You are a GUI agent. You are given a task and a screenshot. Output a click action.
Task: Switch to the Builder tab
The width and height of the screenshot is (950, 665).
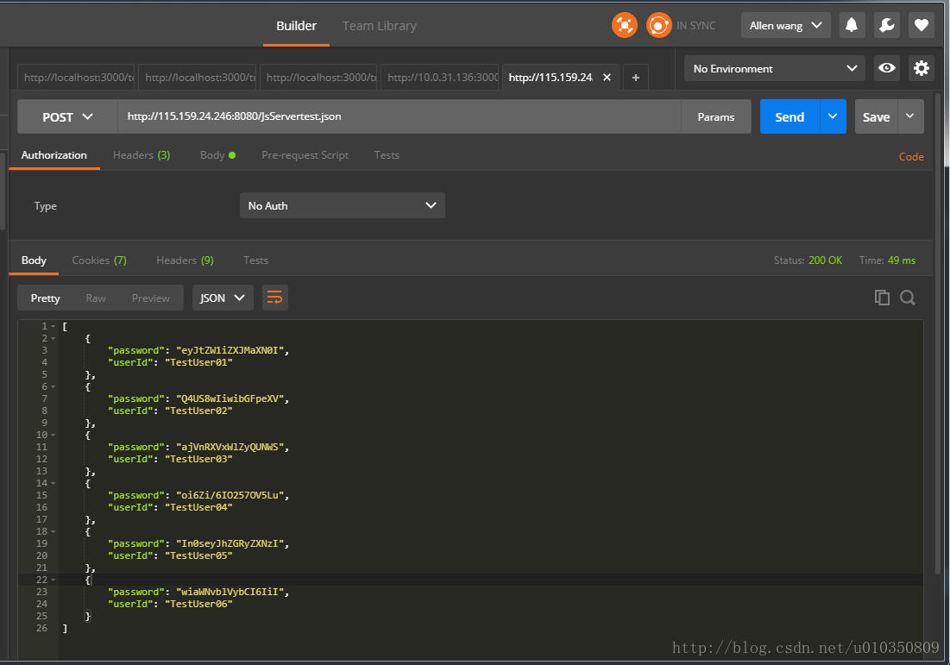(x=296, y=26)
